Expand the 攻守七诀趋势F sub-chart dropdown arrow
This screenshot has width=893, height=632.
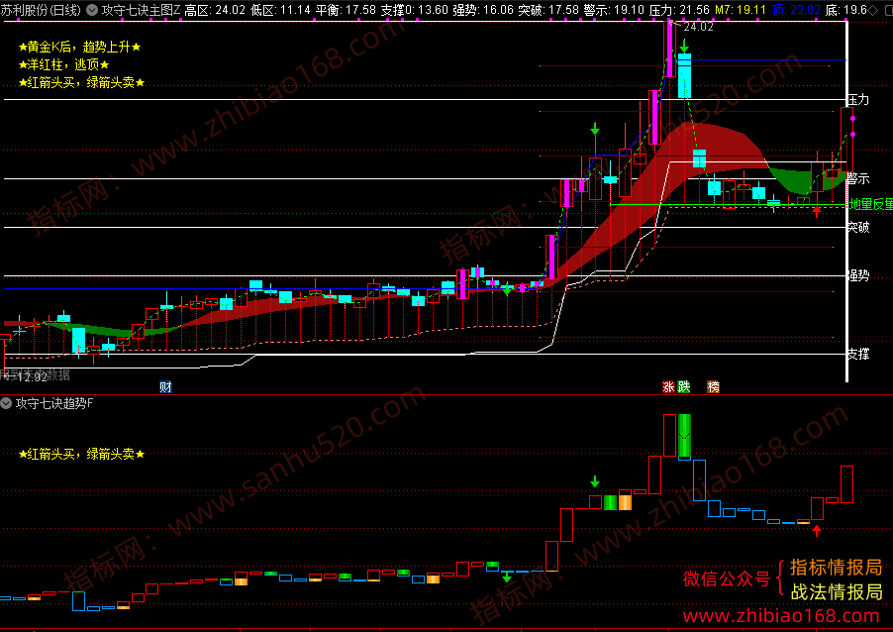tap(6, 403)
